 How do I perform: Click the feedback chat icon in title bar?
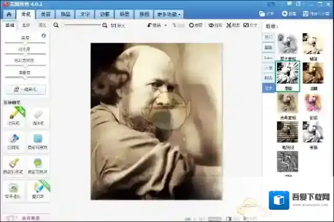pyautogui.click(x=290, y=4)
